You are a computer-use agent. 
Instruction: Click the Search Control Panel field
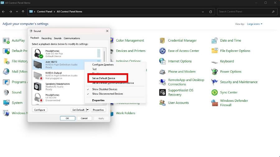[x=247, y=12]
